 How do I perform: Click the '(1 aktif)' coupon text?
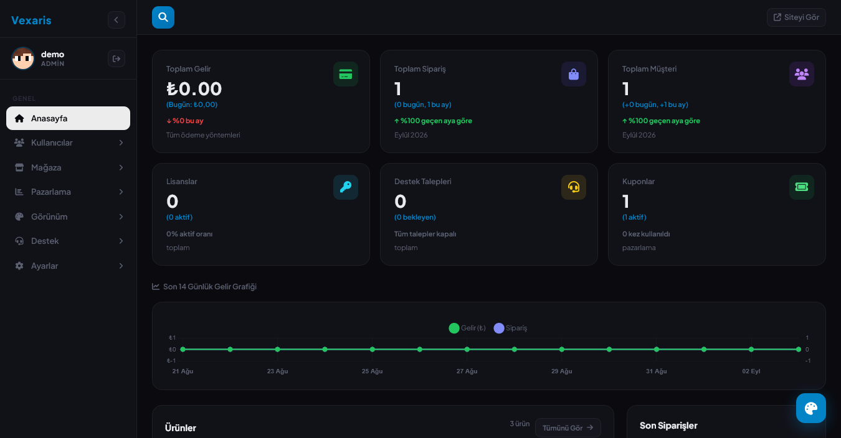[634, 217]
